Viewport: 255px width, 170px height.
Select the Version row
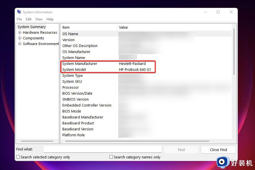[x=146, y=40]
